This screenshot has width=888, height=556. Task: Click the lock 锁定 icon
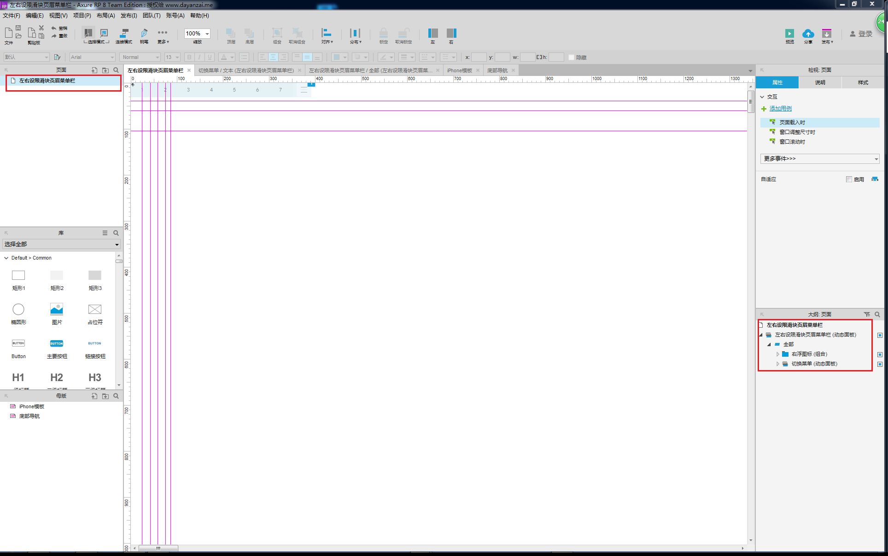click(384, 33)
